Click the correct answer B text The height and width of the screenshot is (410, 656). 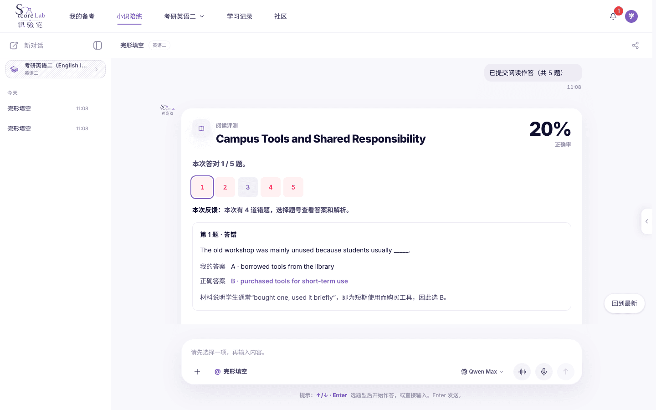(289, 281)
